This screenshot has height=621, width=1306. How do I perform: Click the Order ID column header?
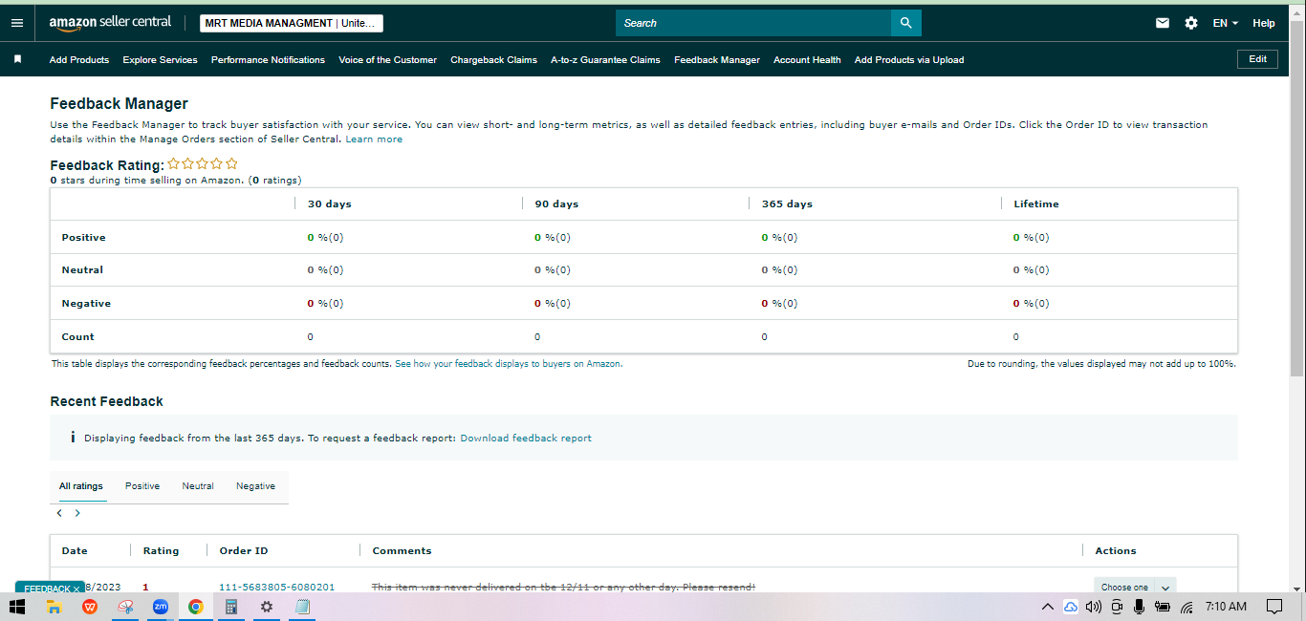click(x=244, y=551)
